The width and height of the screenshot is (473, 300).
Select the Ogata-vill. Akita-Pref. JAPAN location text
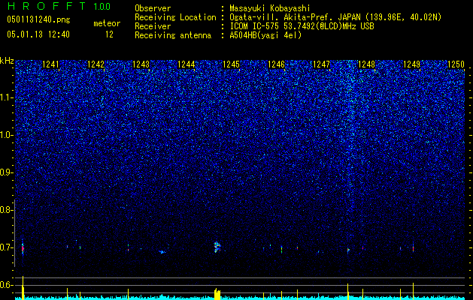point(295,17)
